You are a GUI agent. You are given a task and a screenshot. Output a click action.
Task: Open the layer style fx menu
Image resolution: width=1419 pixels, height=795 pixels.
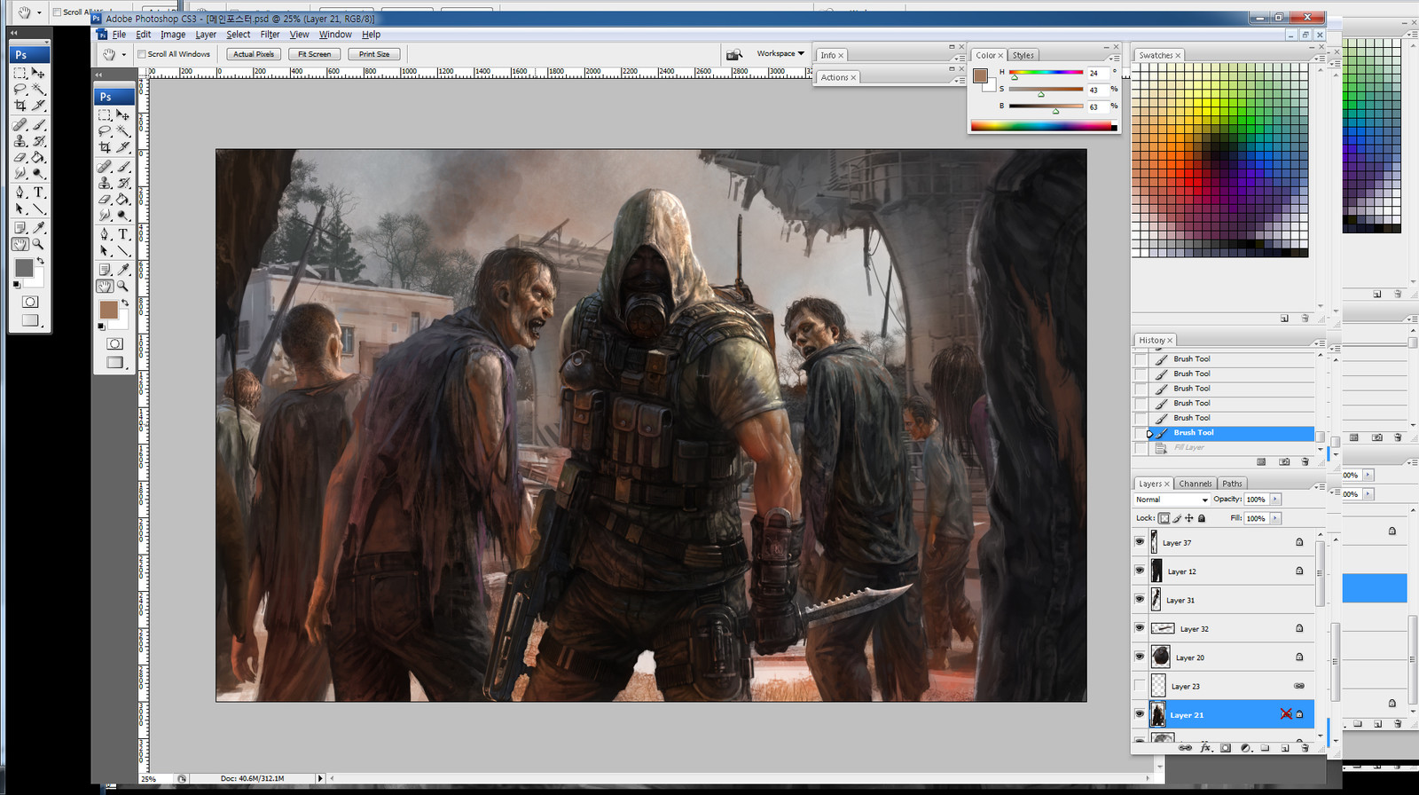(x=1206, y=748)
